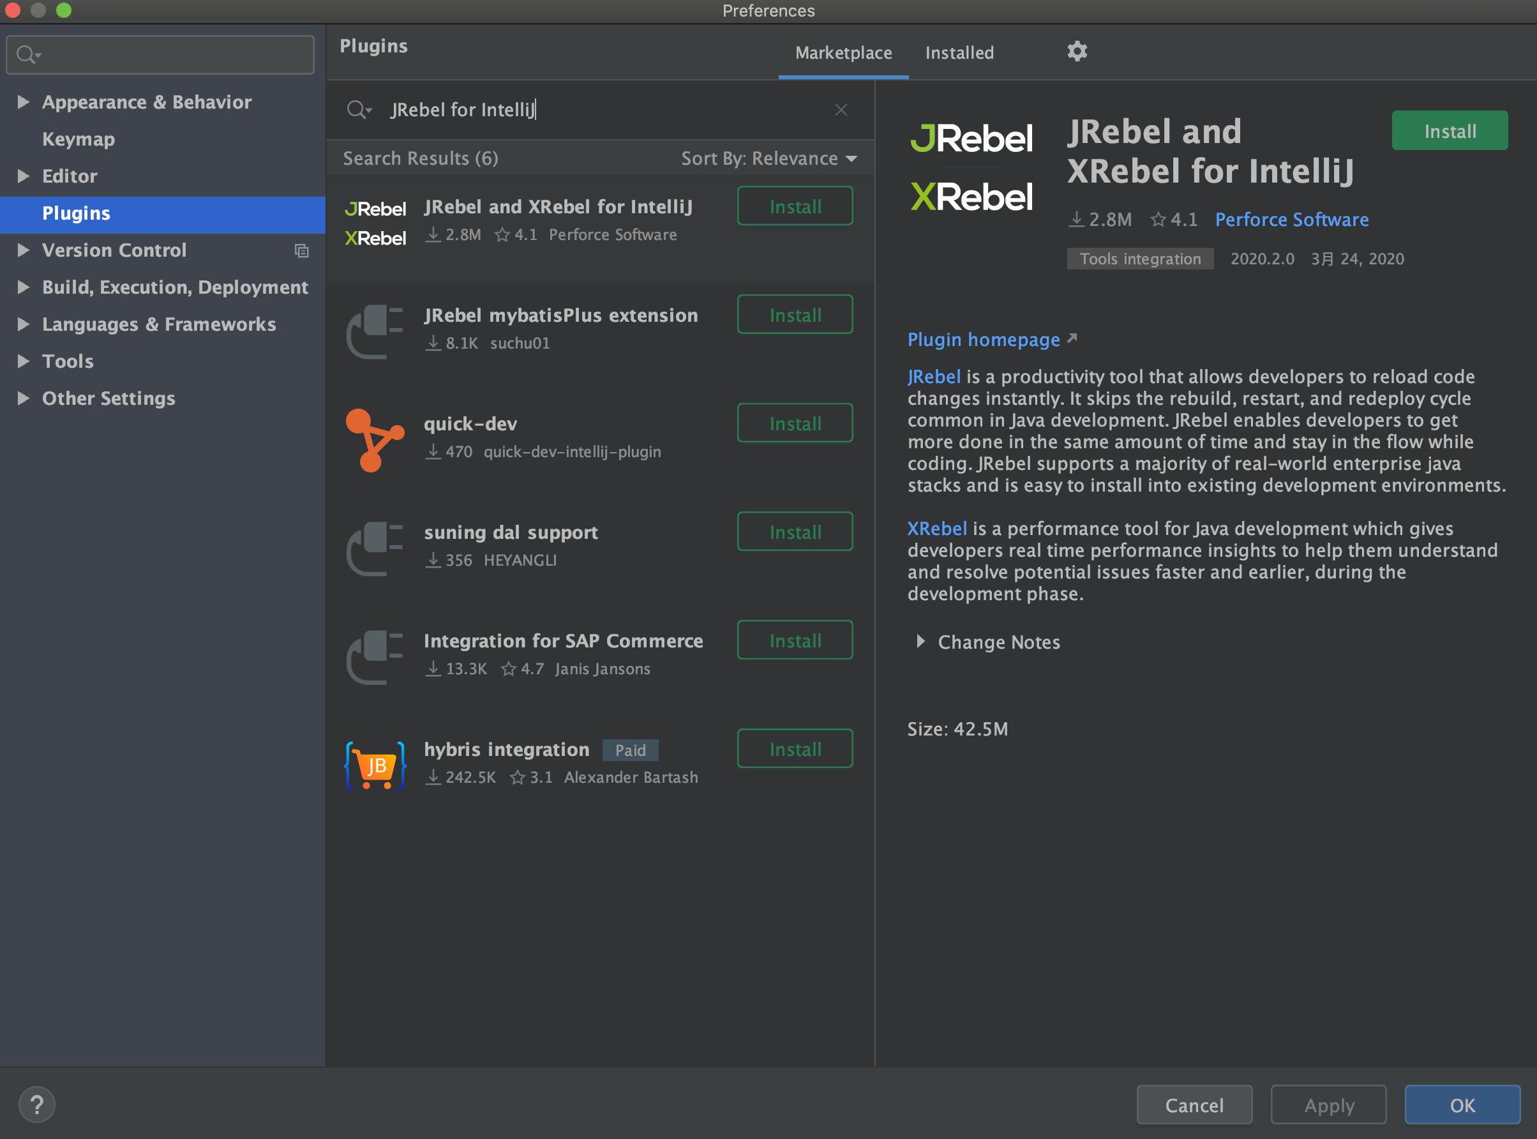This screenshot has width=1537, height=1139.
Task: Click Apply button
Action: (x=1328, y=1105)
